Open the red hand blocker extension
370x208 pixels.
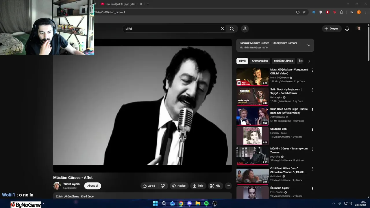328,12
